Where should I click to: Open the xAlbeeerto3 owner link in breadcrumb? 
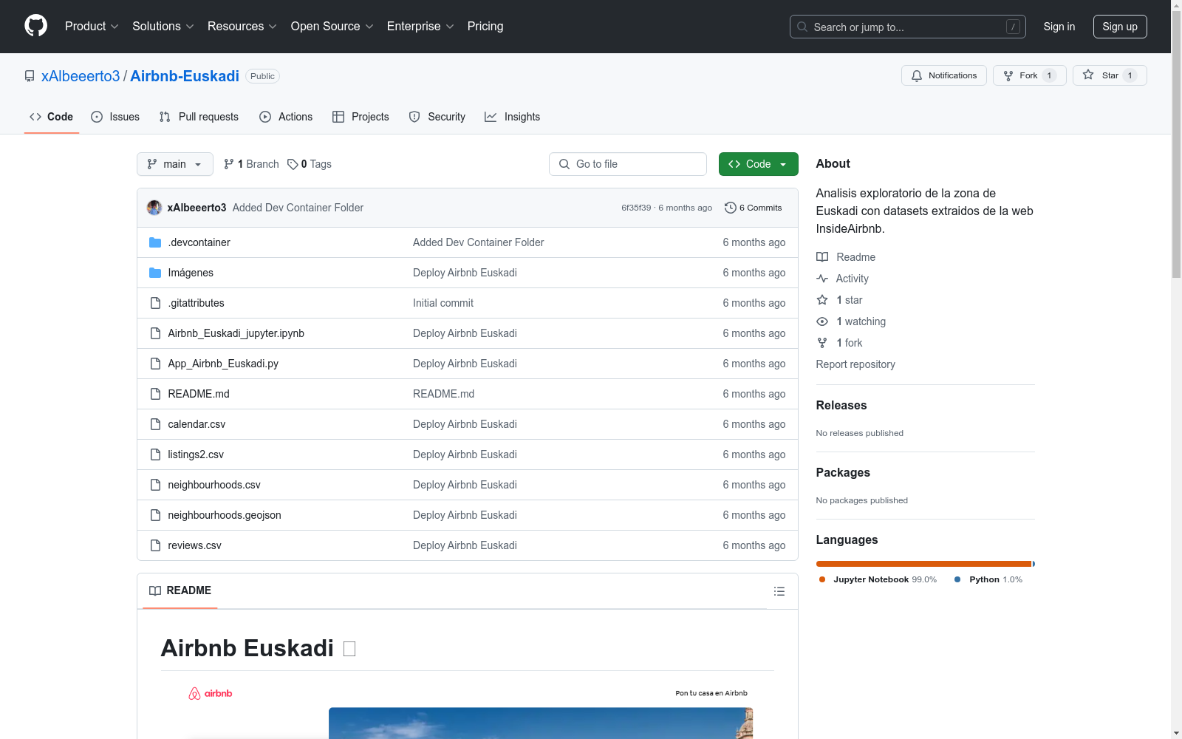[81, 76]
